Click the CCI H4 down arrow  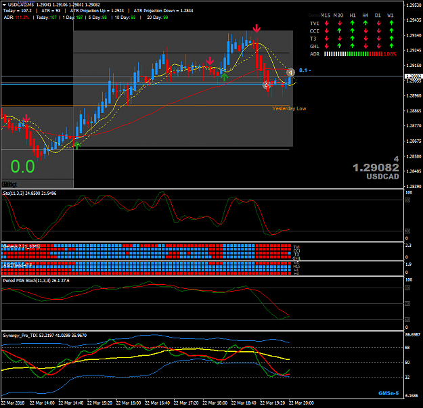point(365,31)
